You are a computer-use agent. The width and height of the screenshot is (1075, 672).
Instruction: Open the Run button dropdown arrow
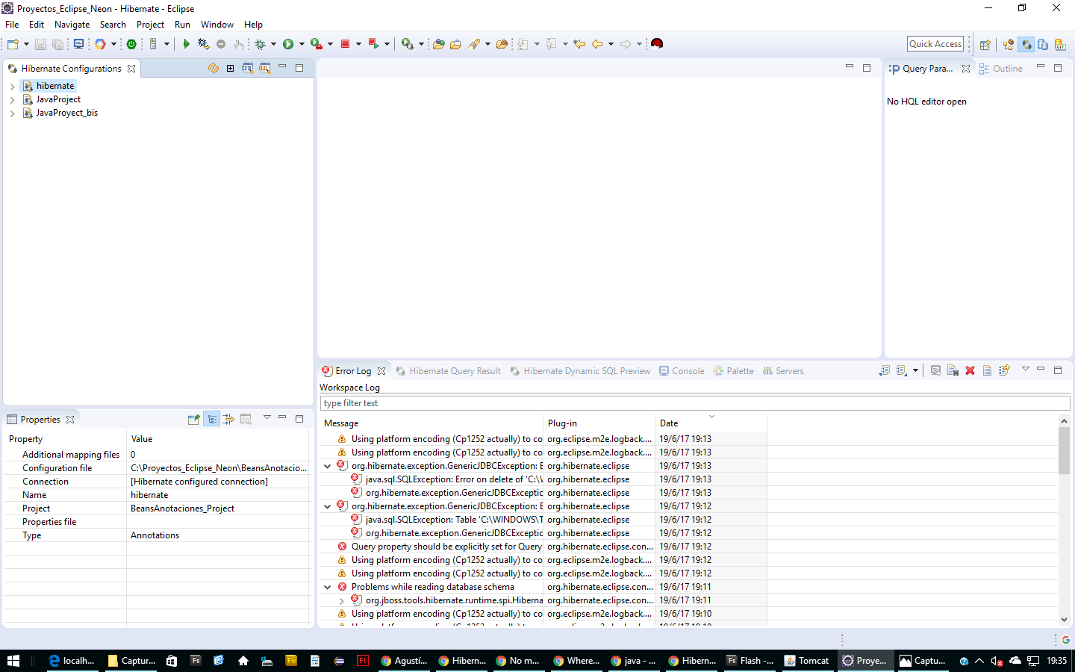click(x=302, y=44)
